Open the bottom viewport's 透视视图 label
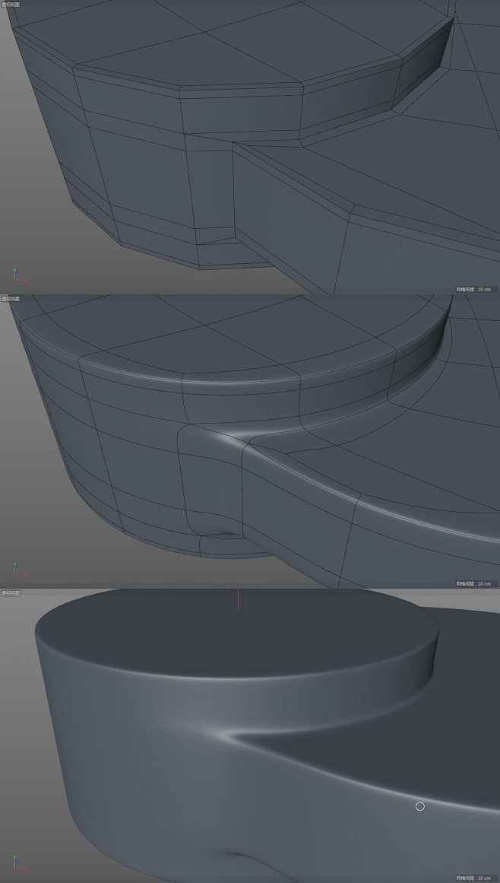Screen dimensions: 500x883 (x=11, y=592)
